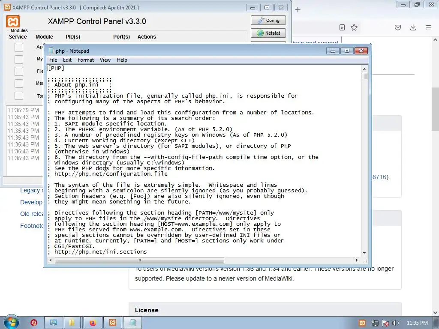Open the Old releases link in the browser sidebar
This screenshot has width=439, height=329.
32,214
